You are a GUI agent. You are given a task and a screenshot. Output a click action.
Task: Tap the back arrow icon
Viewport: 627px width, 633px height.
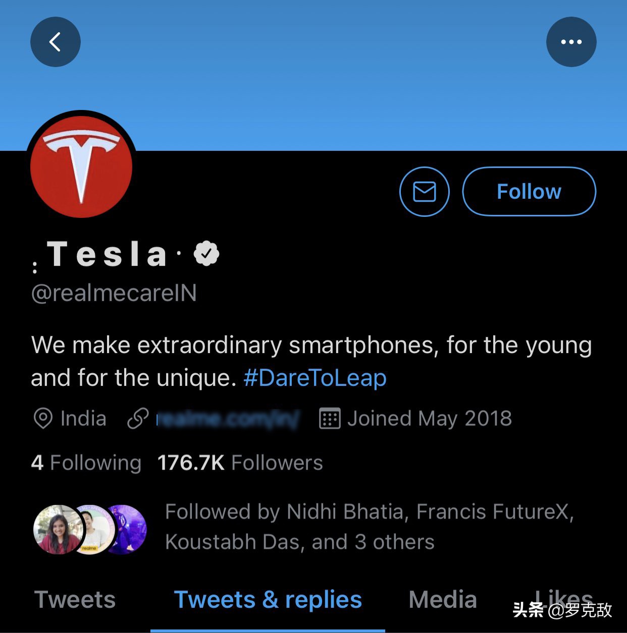(56, 42)
